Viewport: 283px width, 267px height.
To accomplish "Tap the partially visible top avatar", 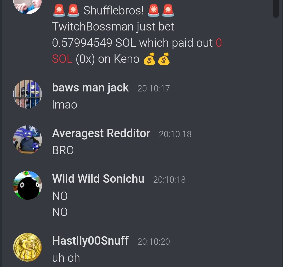I will 28,7.
